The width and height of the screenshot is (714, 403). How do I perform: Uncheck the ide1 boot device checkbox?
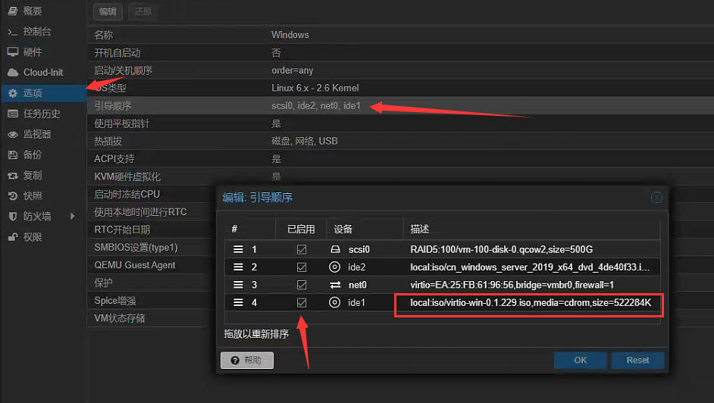coord(302,303)
